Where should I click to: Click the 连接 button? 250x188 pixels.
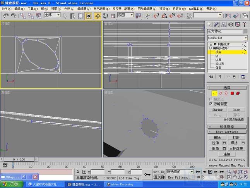pos(227,154)
